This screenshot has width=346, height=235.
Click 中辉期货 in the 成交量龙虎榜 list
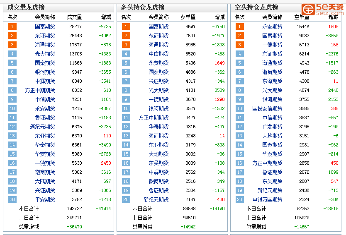45,81
